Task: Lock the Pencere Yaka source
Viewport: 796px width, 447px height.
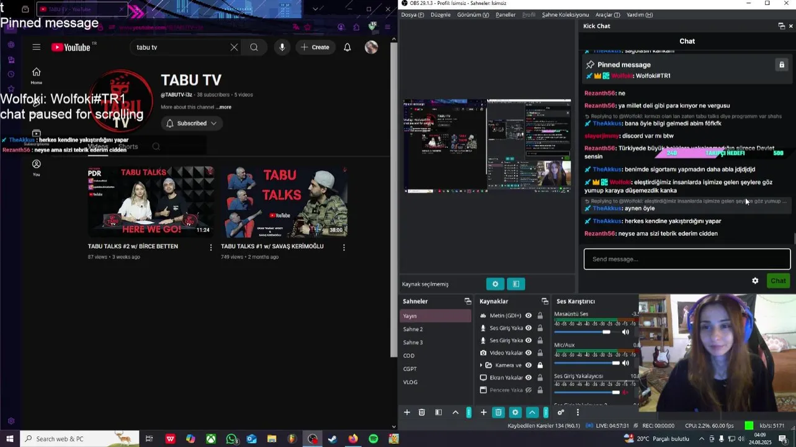Action: (x=540, y=390)
